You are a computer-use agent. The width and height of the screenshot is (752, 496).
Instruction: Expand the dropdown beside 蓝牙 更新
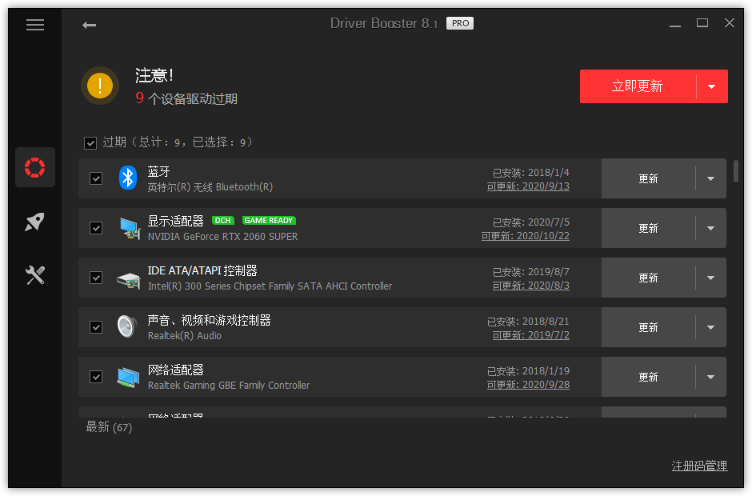[x=710, y=178]
